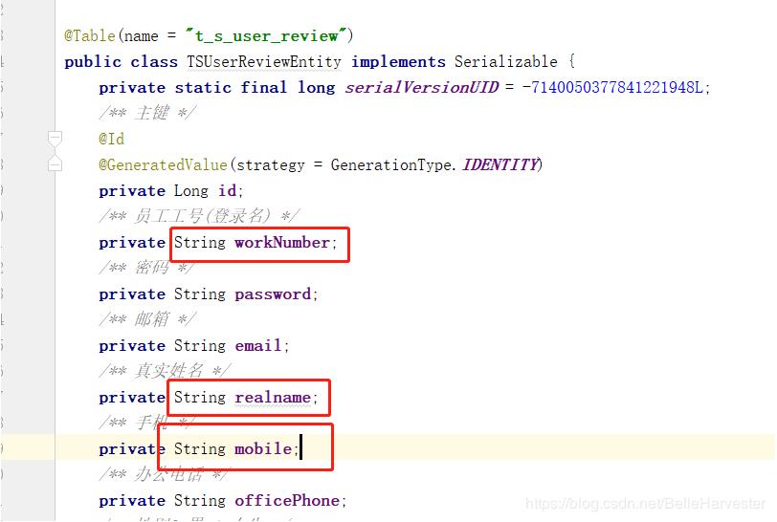Click the password field name
Screen dimensions: 777x522
click(273, 294)
